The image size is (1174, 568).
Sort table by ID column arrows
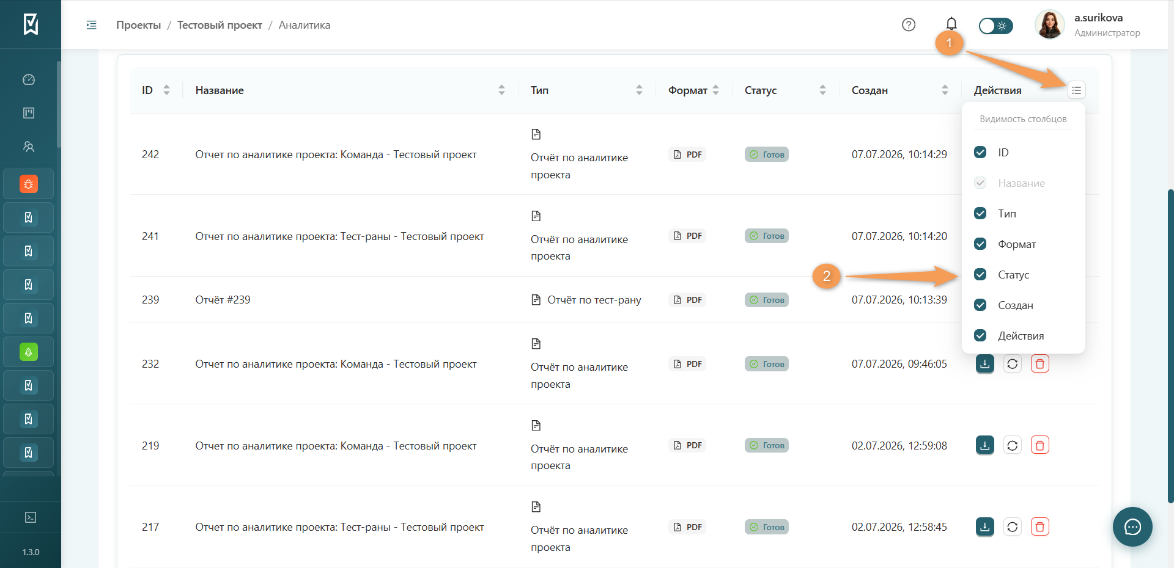click(x=166, y=90)
